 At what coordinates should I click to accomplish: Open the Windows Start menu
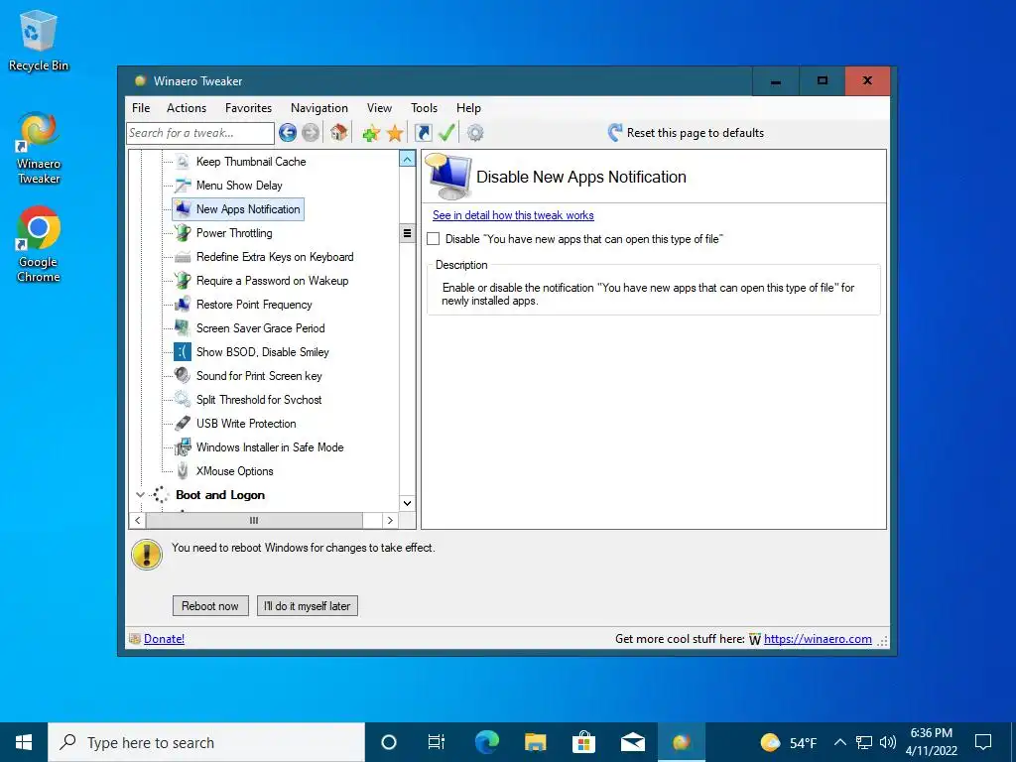(24, 742)
